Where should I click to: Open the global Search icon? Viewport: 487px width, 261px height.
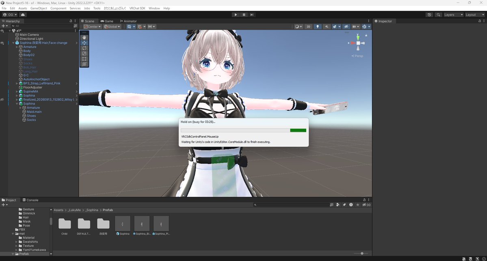[438, 15]
